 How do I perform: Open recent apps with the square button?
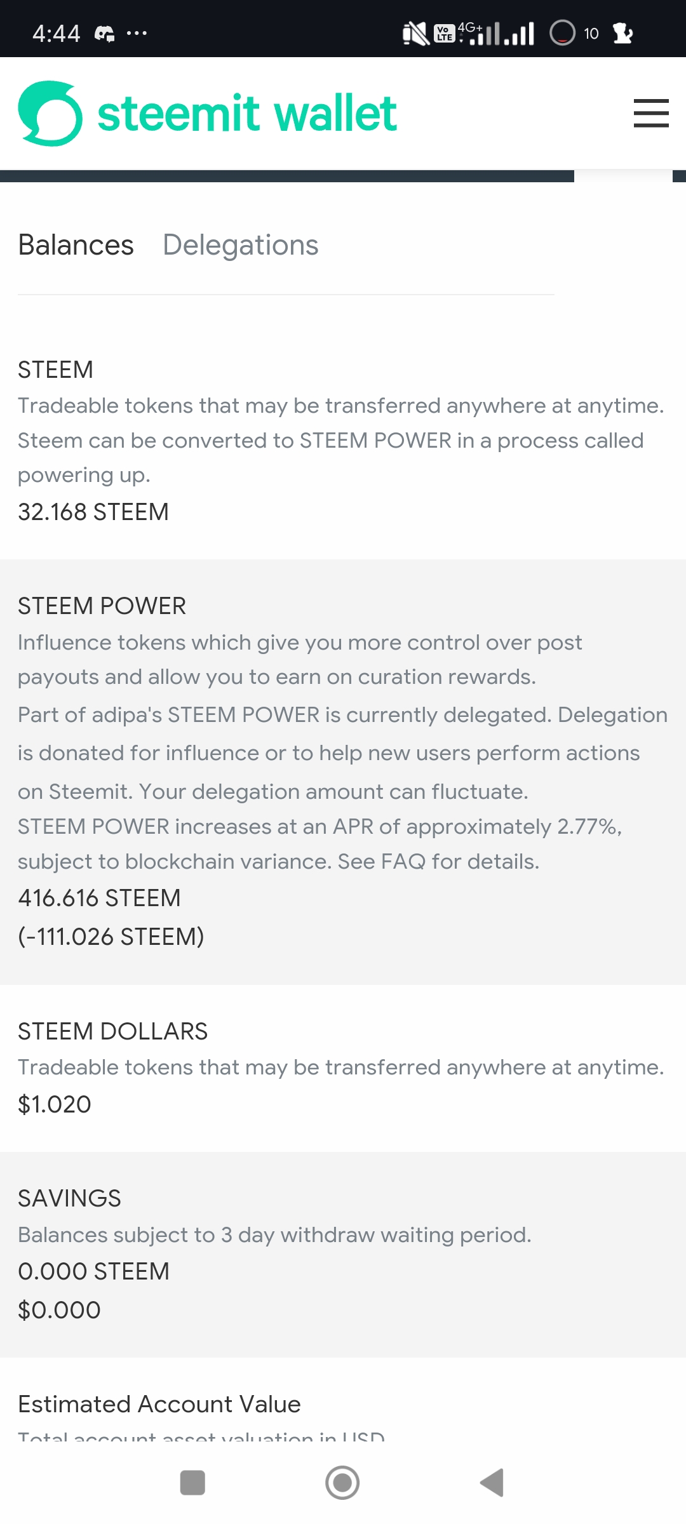coord(192,1483)
